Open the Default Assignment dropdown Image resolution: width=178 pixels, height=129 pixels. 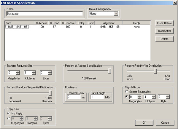coord(116,13)
